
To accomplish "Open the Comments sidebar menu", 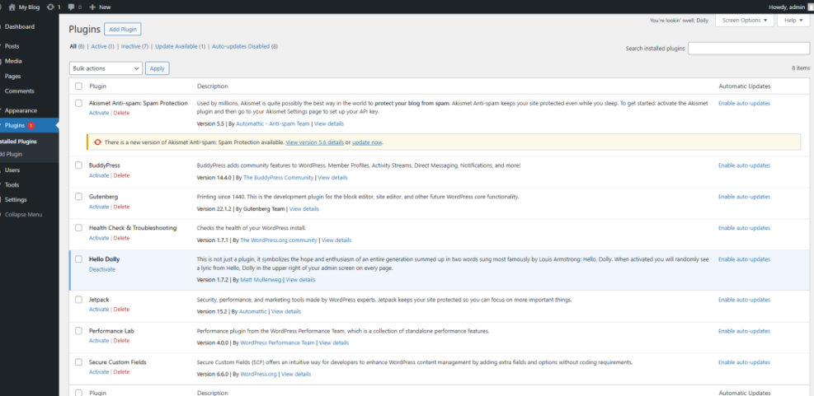I will (x=19, y=91).
